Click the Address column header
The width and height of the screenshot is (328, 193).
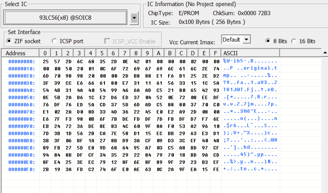coord(16,53)
